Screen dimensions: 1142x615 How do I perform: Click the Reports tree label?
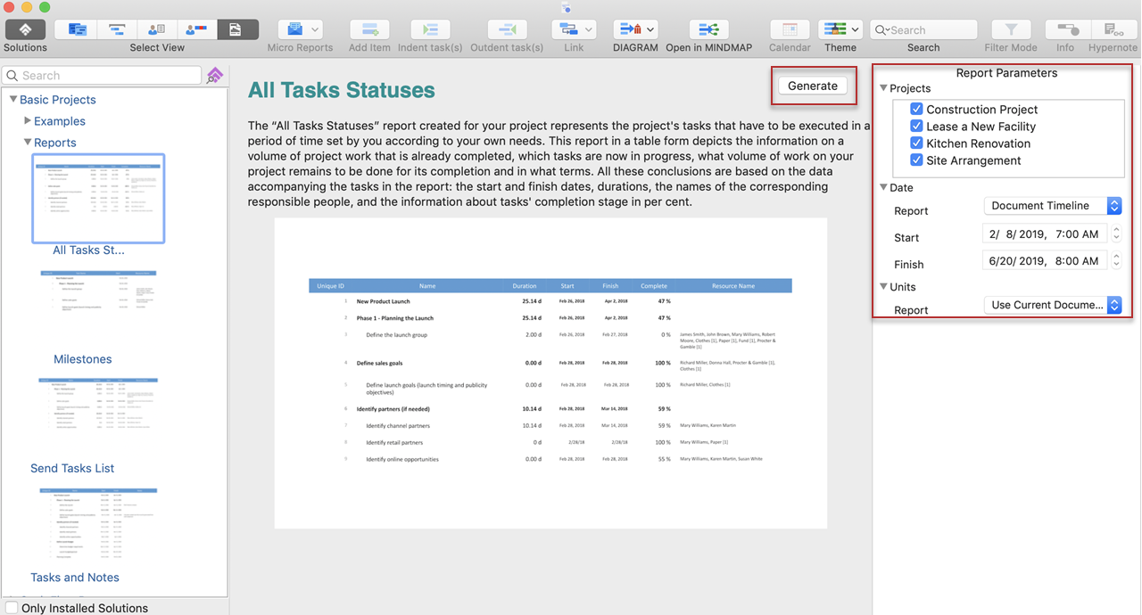pyautogui.click(x=55, y=143)
